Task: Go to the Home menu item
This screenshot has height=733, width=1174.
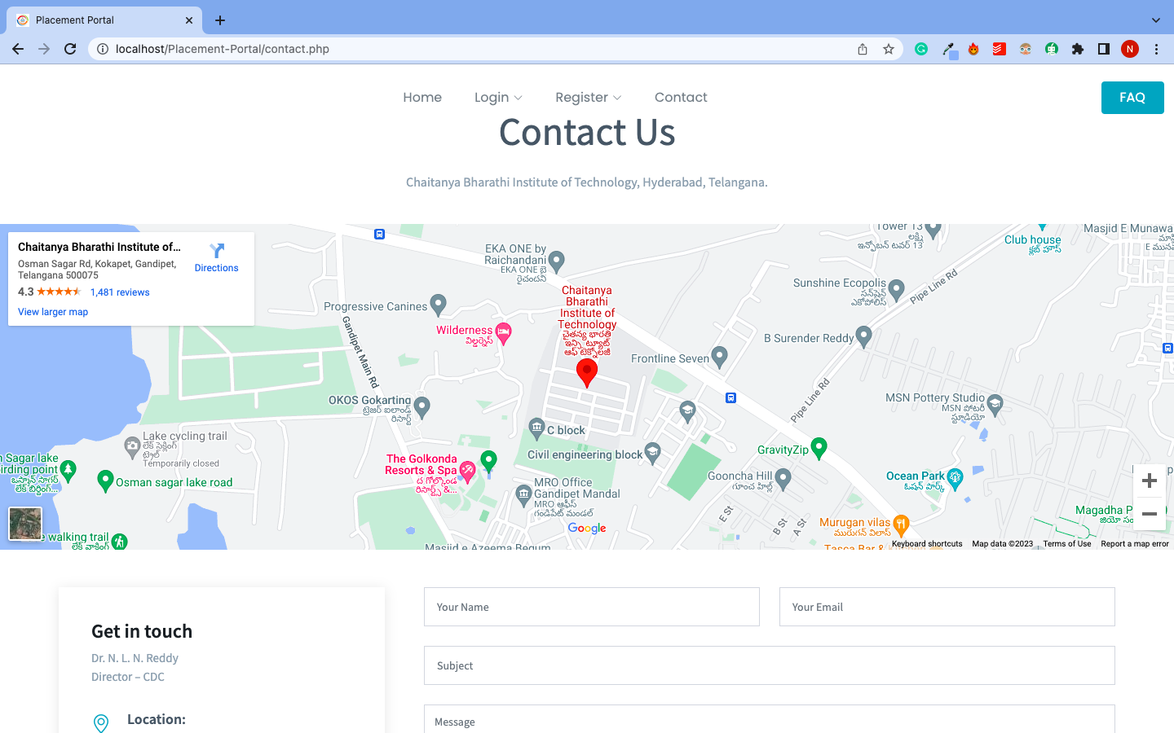Action: pos(422,97)
